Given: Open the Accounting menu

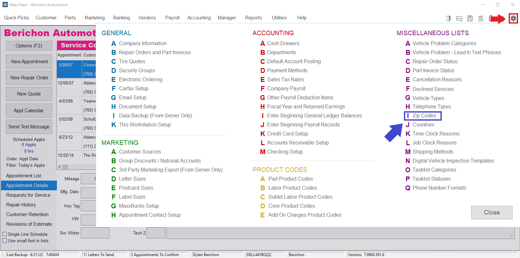Looking at the screenshot, I should 199,18.
